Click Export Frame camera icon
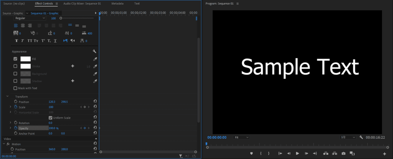The image size is (393, 159). point(343,154)
